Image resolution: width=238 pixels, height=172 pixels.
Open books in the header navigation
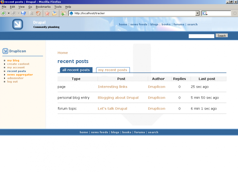pos(166,24)
